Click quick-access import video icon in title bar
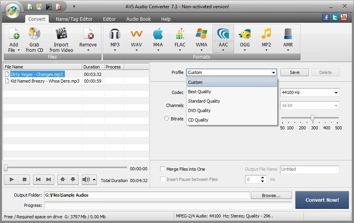Image resolution: width=354 pixels, height=223 pixels. (x=49, y=7)
